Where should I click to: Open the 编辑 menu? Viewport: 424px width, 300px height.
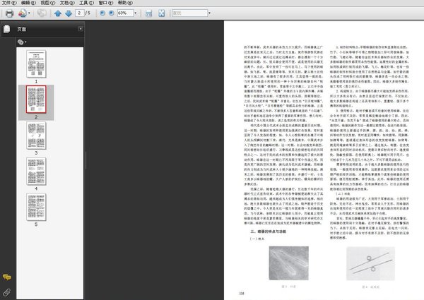(28, 3)
